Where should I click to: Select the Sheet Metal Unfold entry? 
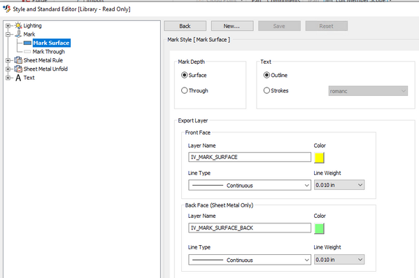coord(45,69)
